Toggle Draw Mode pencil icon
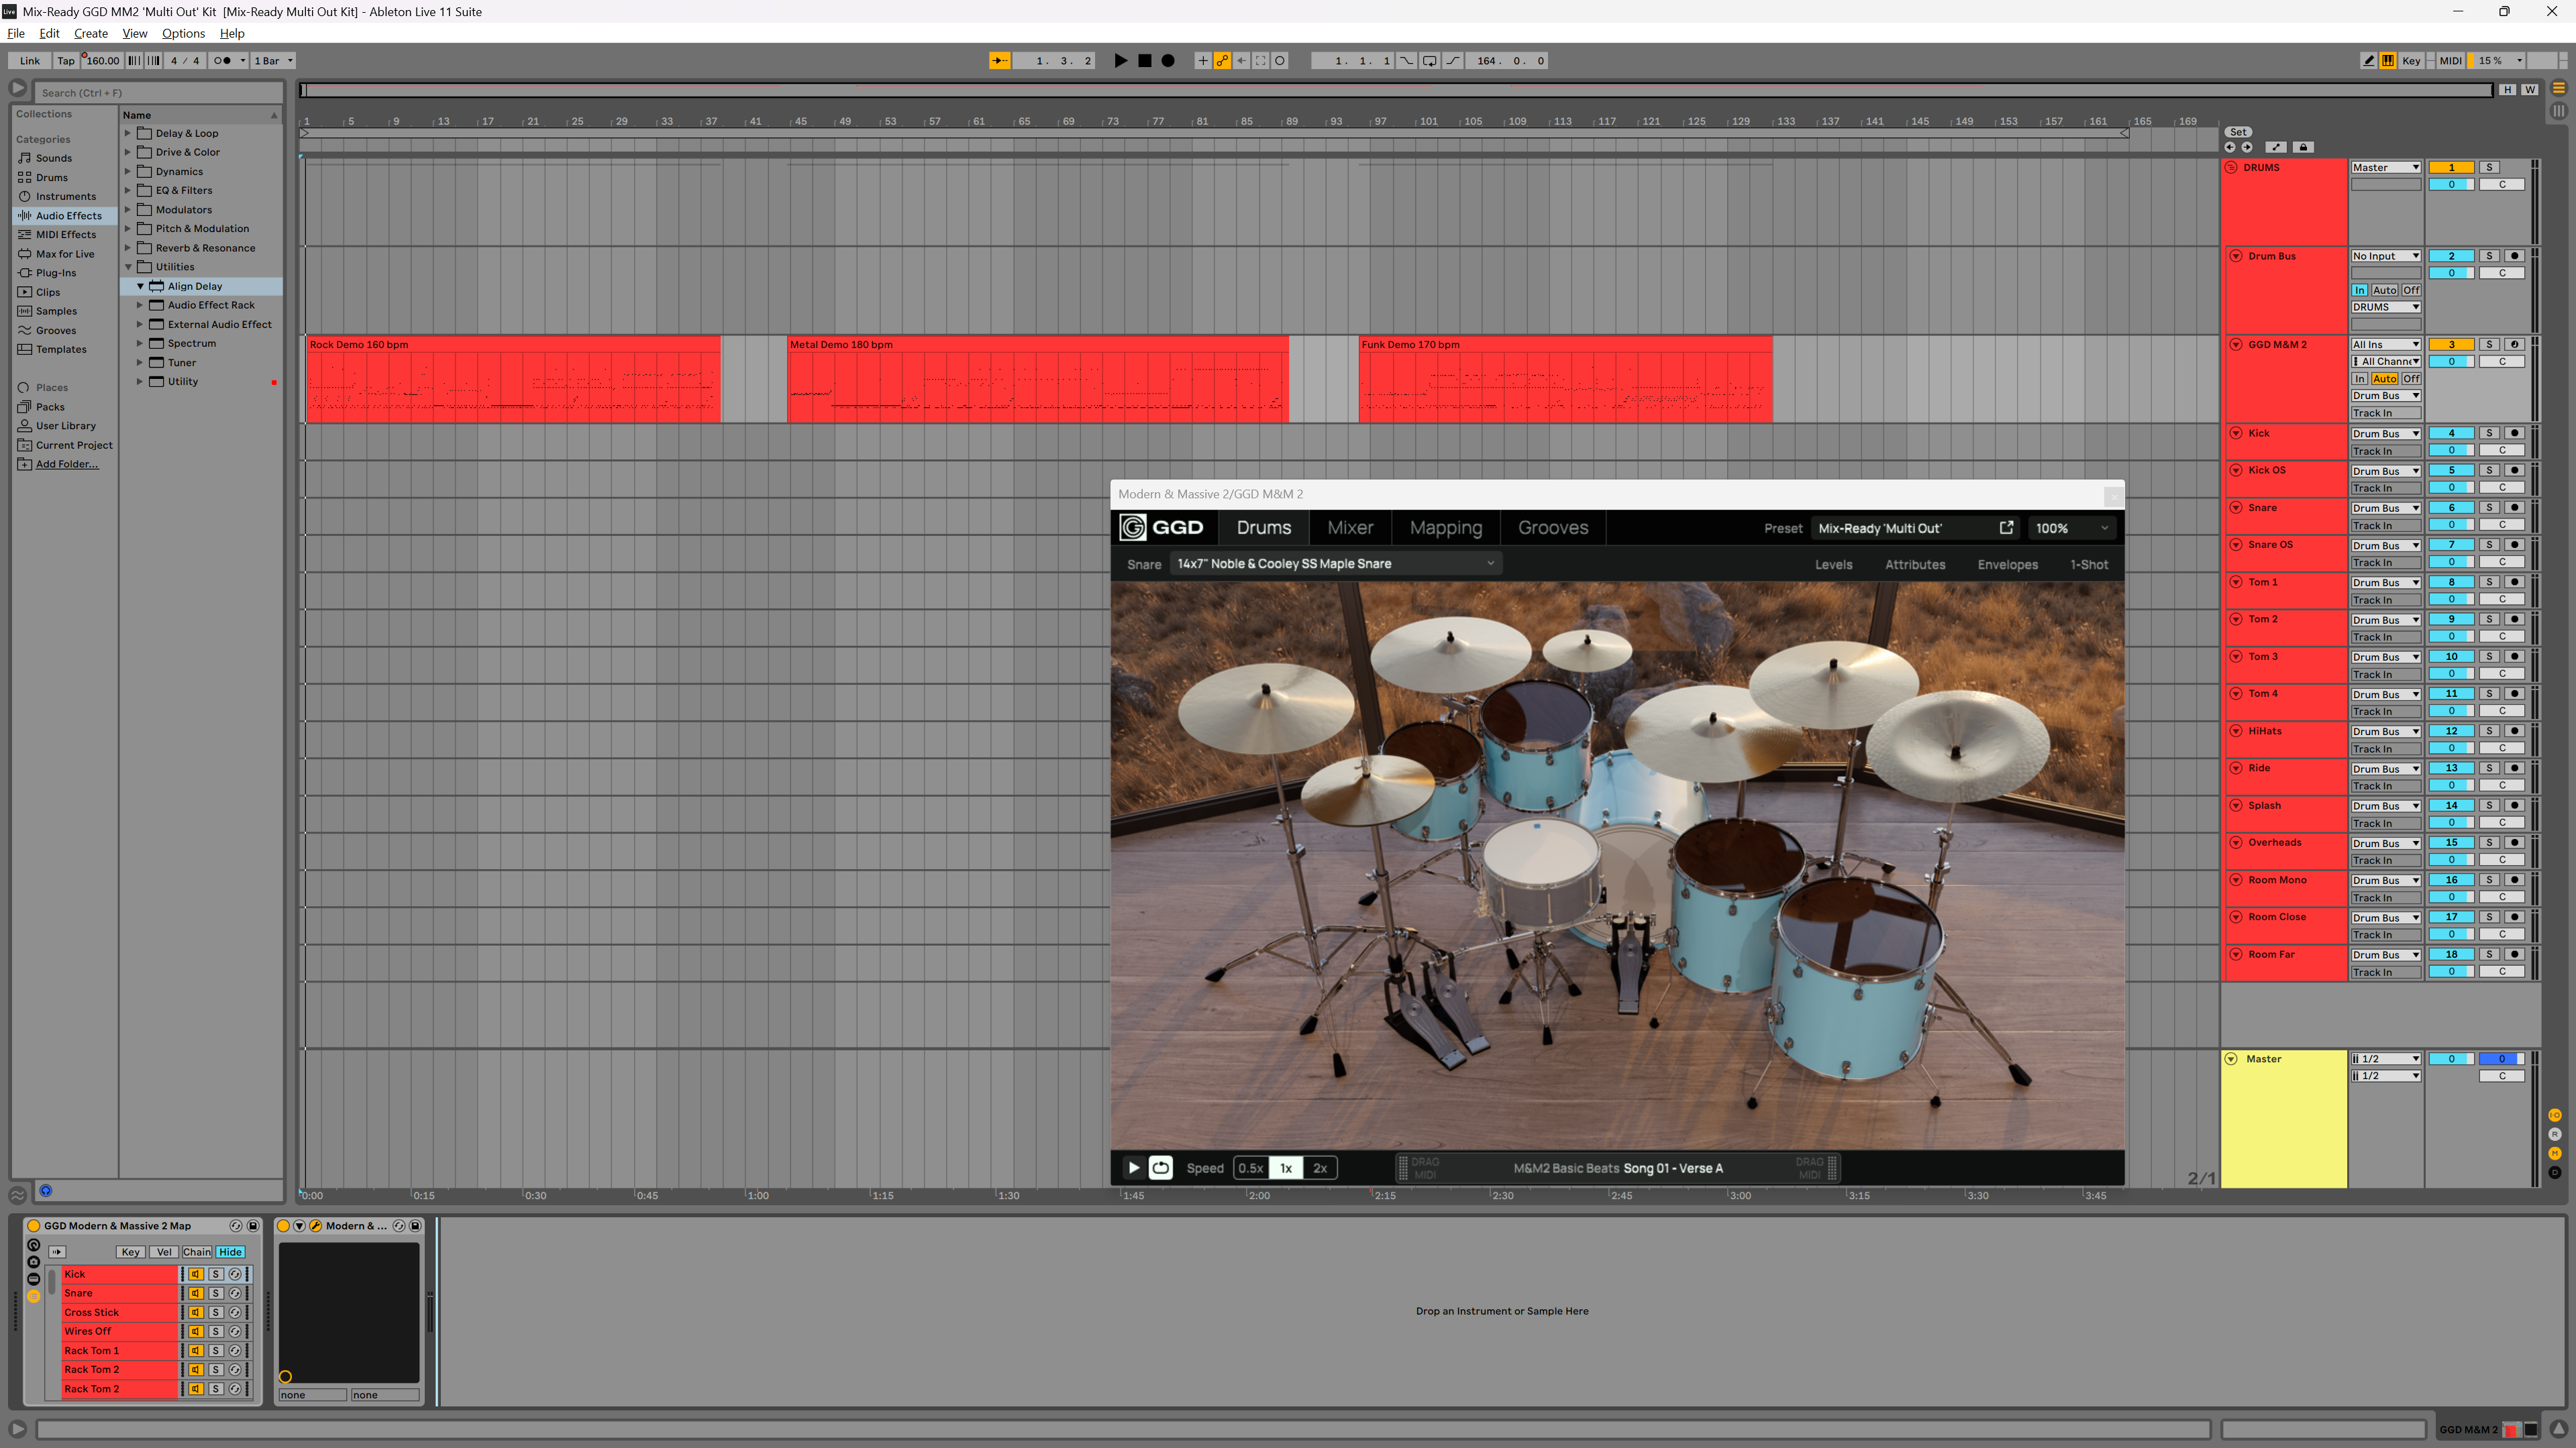 [2368, 61]
